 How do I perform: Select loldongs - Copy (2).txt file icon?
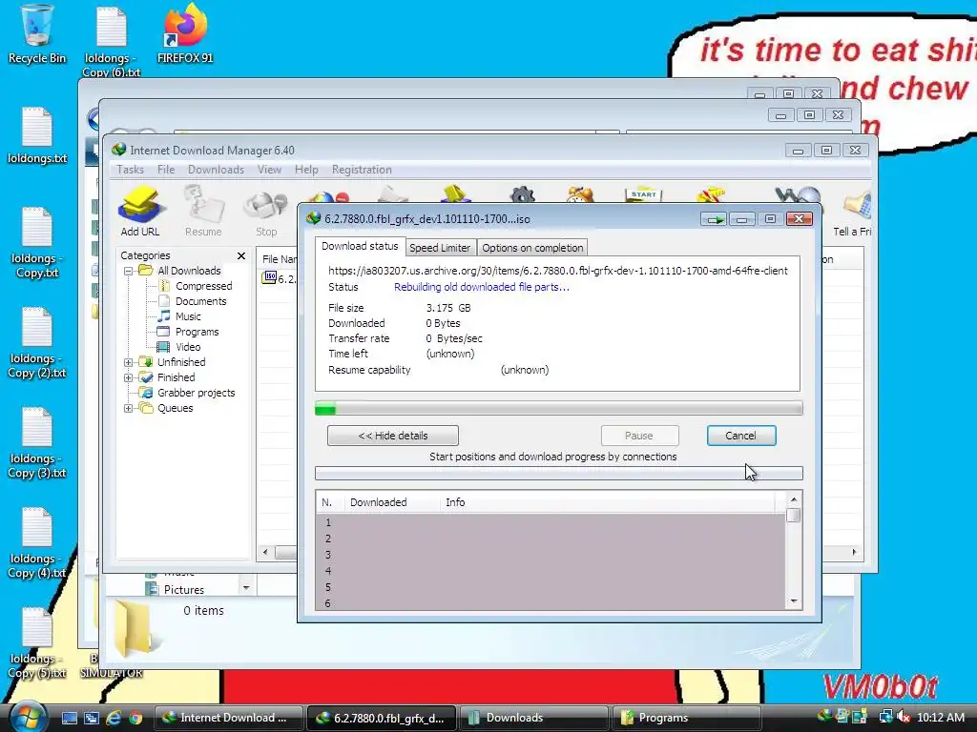(37, 343)
